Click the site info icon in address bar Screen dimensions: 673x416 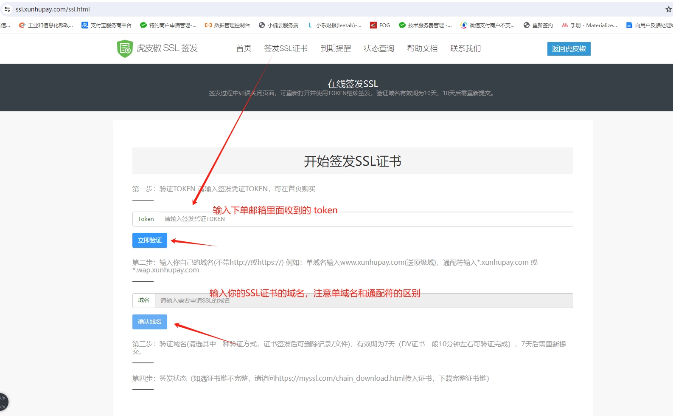[7, 9]
